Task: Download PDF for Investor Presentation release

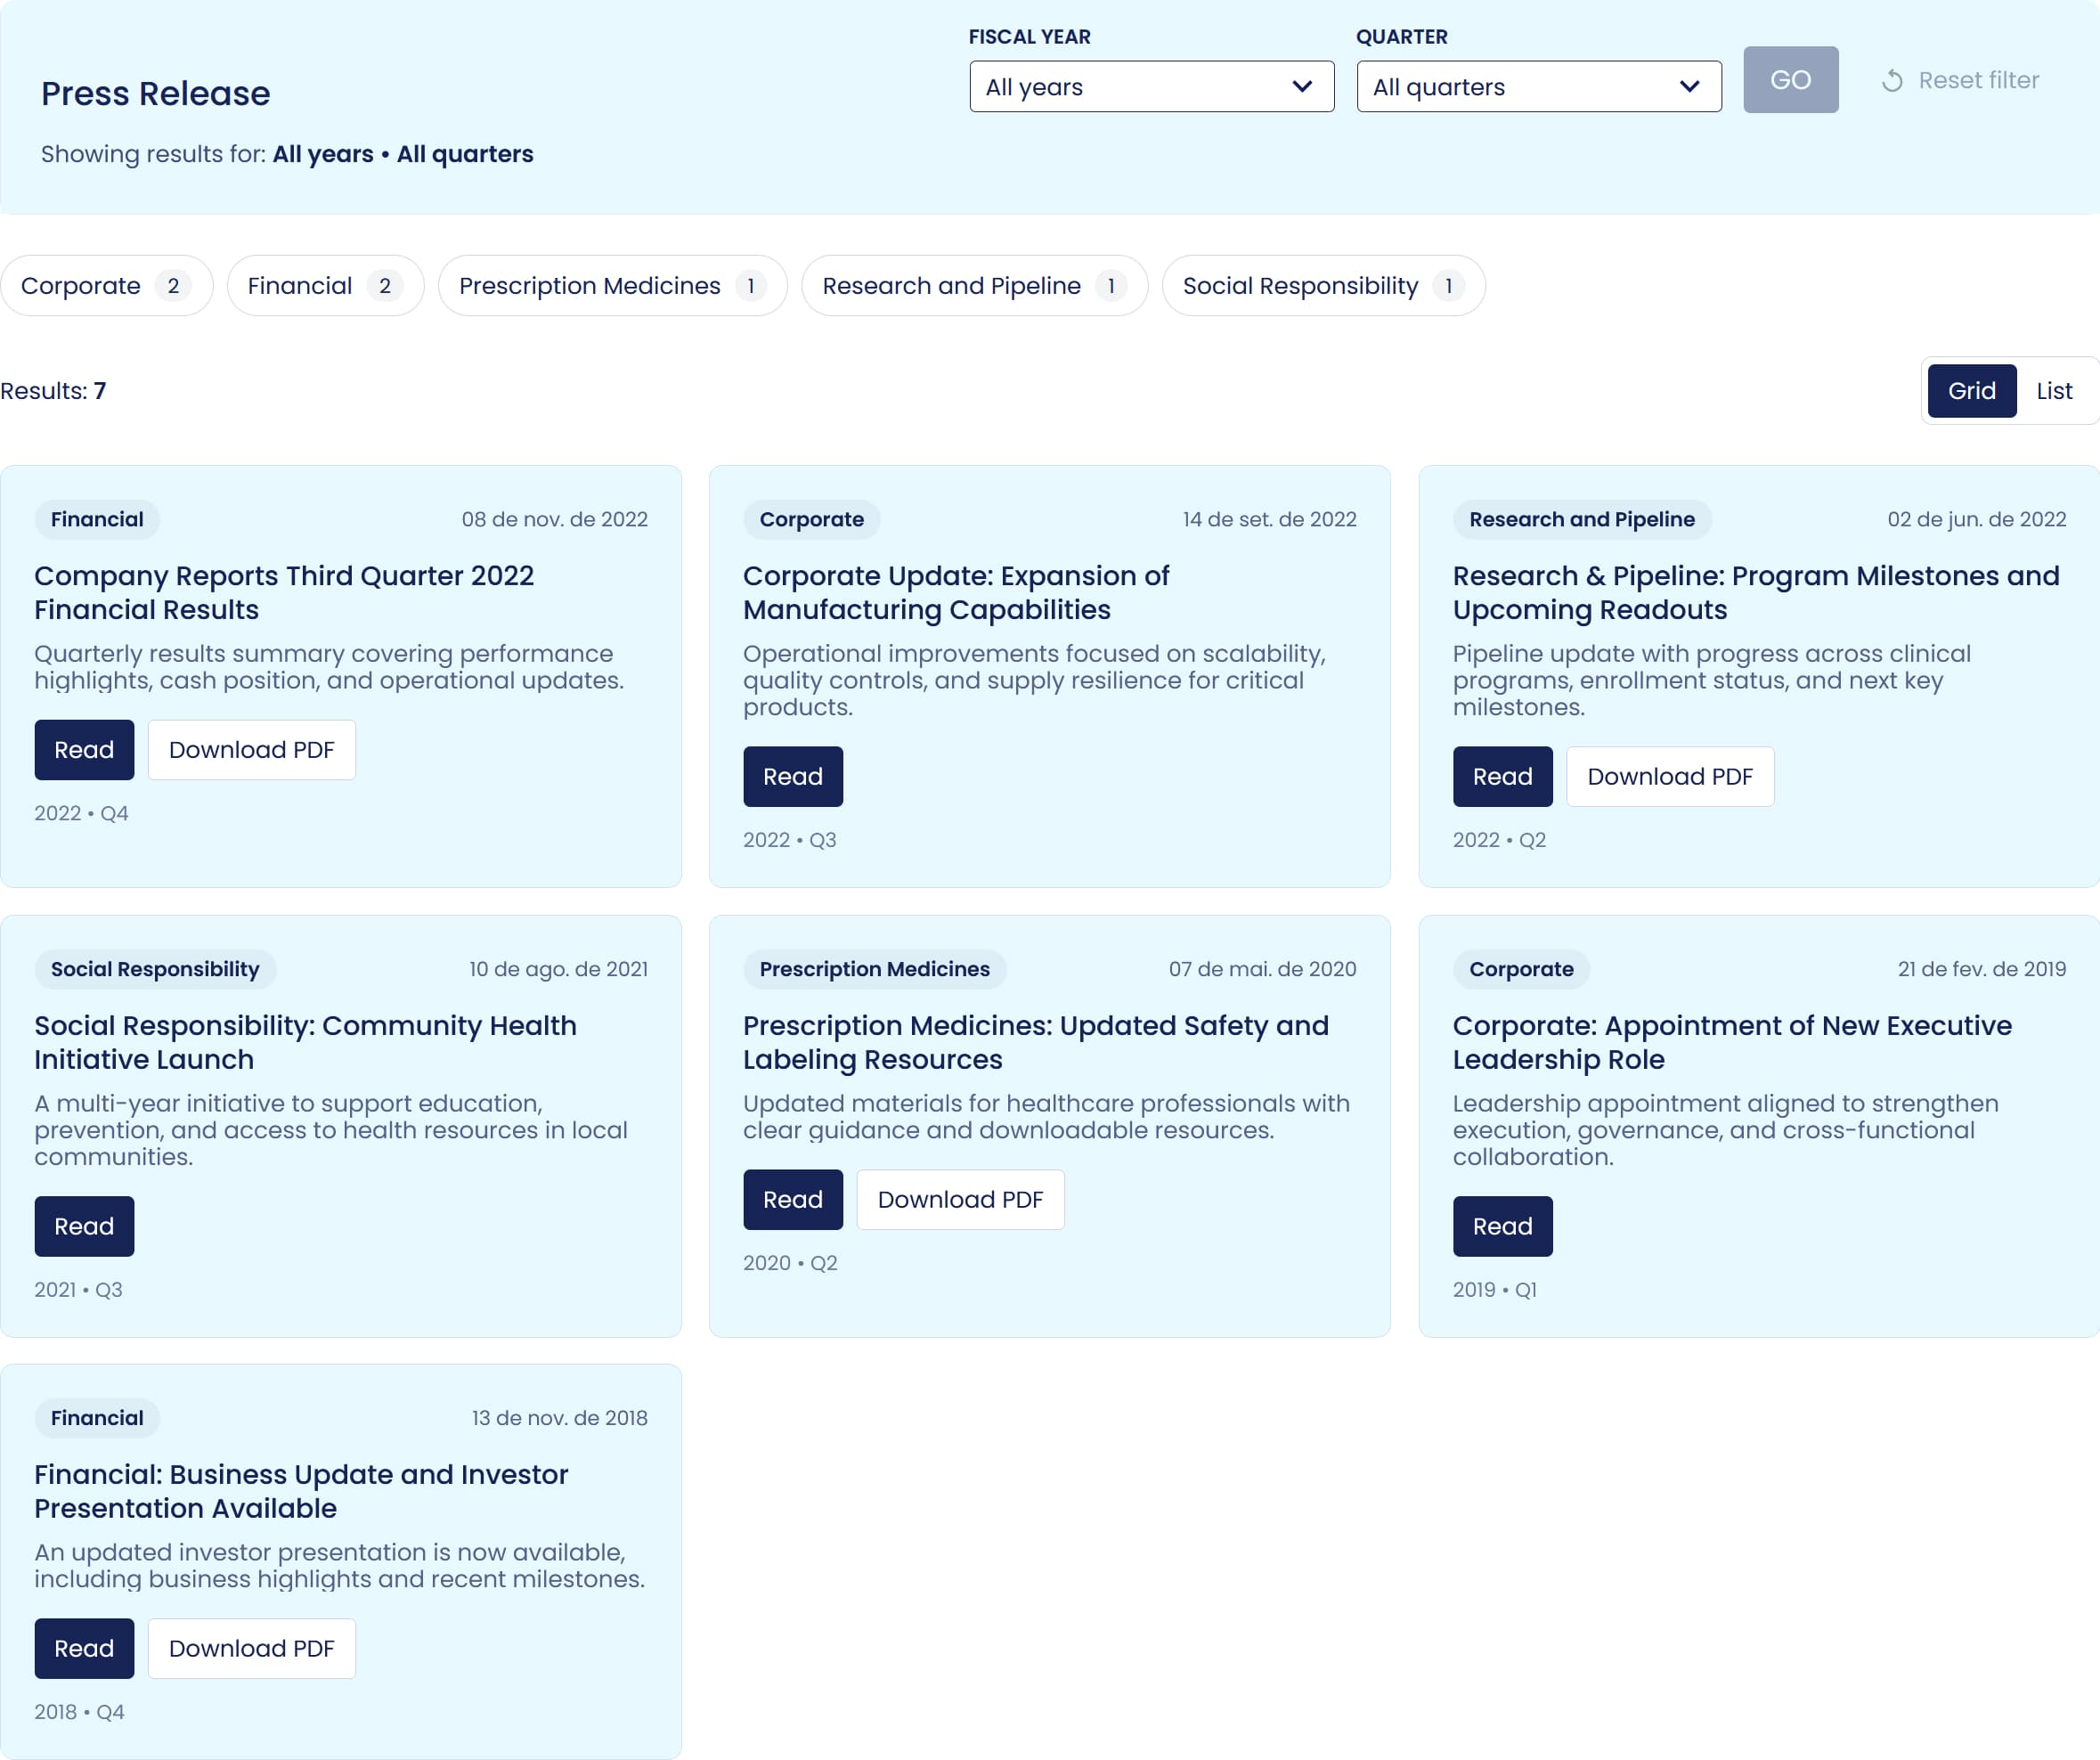Action: click(x=251, y=1649)
